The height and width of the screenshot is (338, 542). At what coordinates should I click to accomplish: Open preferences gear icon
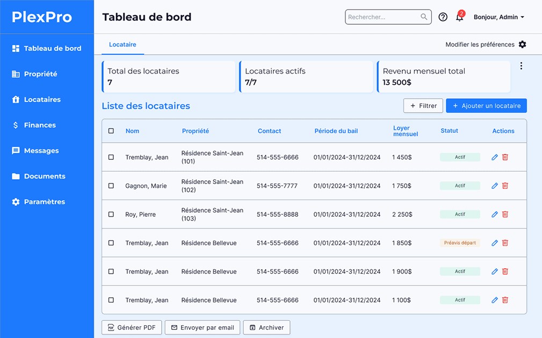click(x=522, y=45)
